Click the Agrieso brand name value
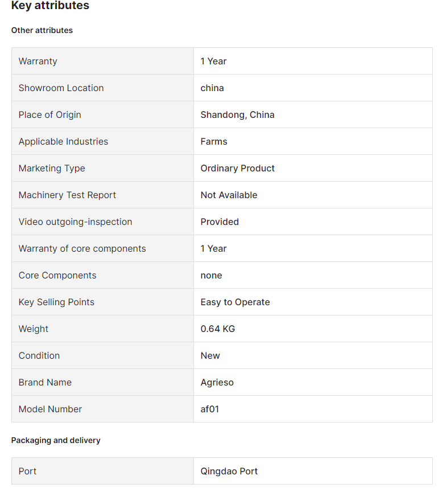 (x=217, y=383)
